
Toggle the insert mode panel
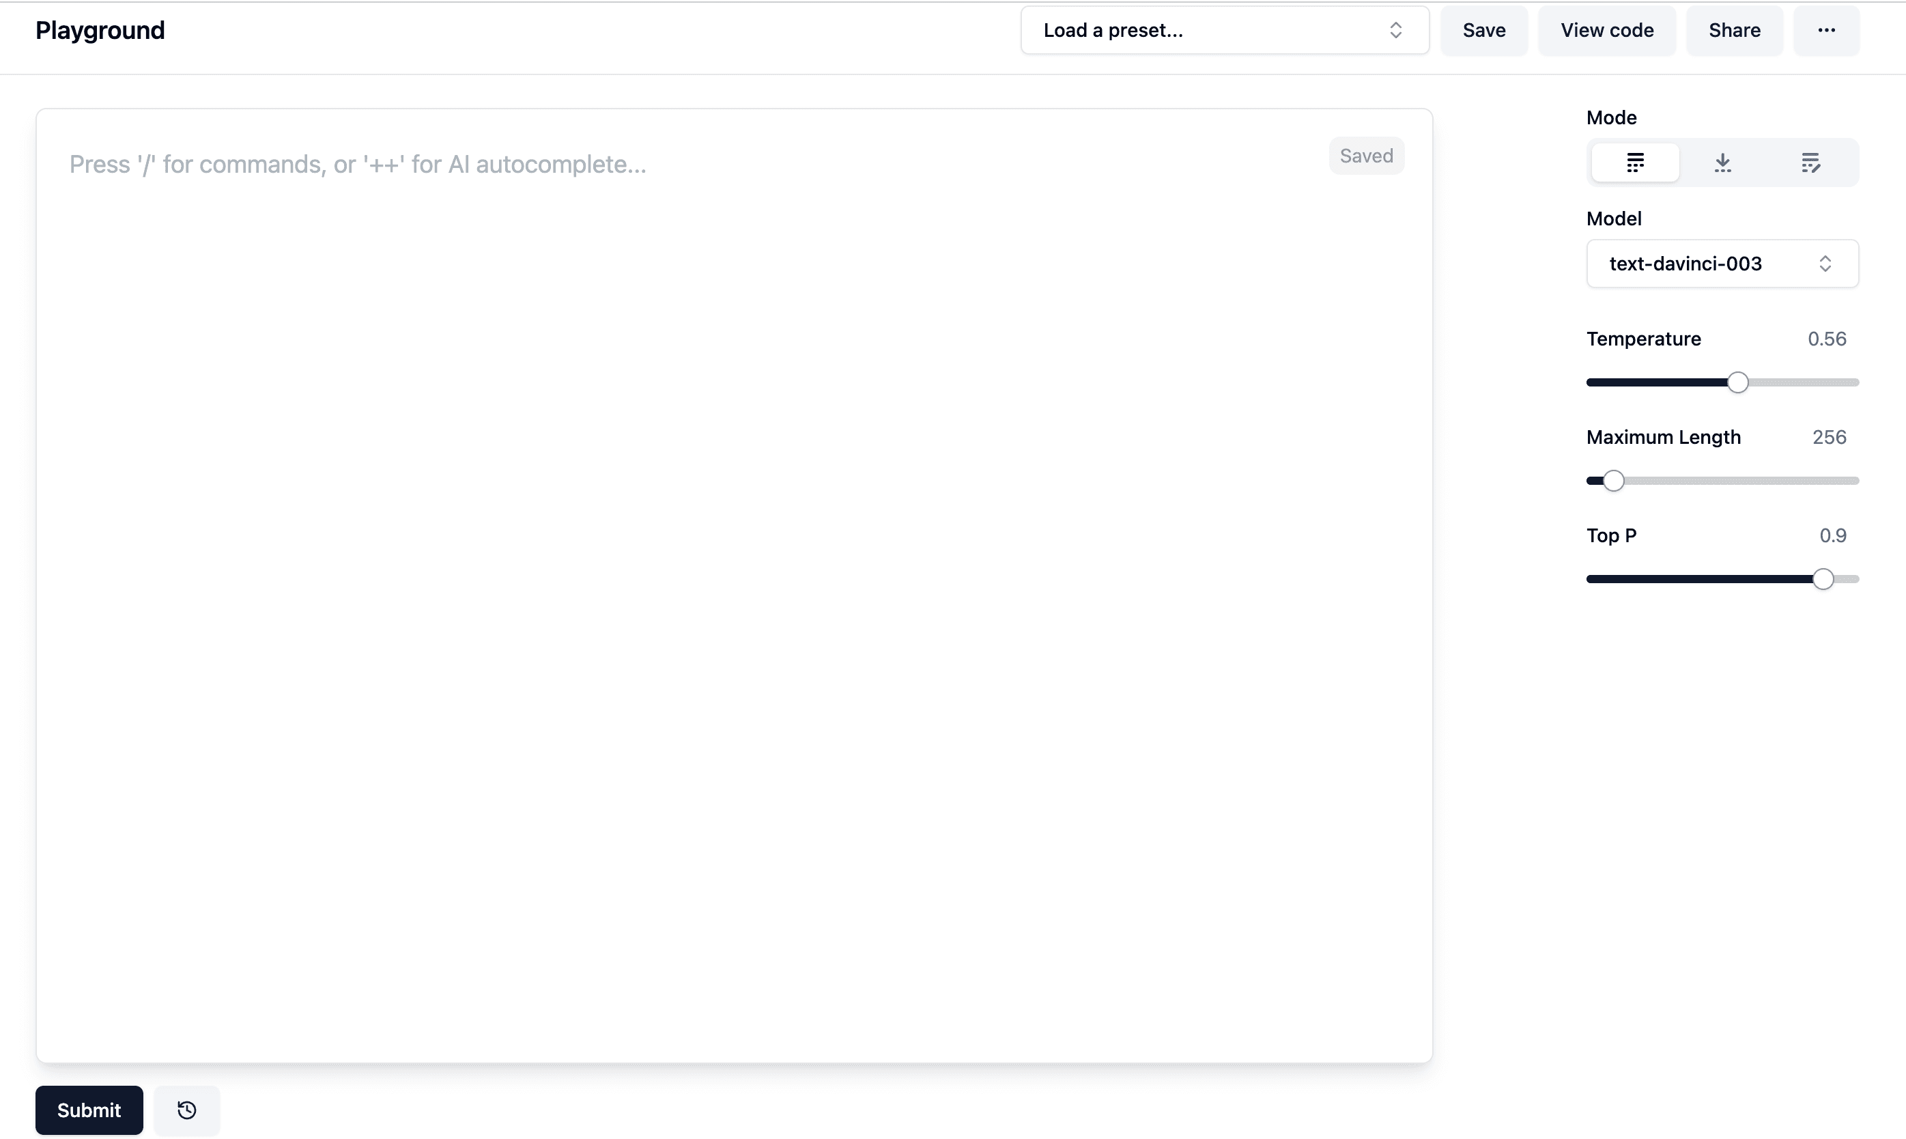[1722, 161]
